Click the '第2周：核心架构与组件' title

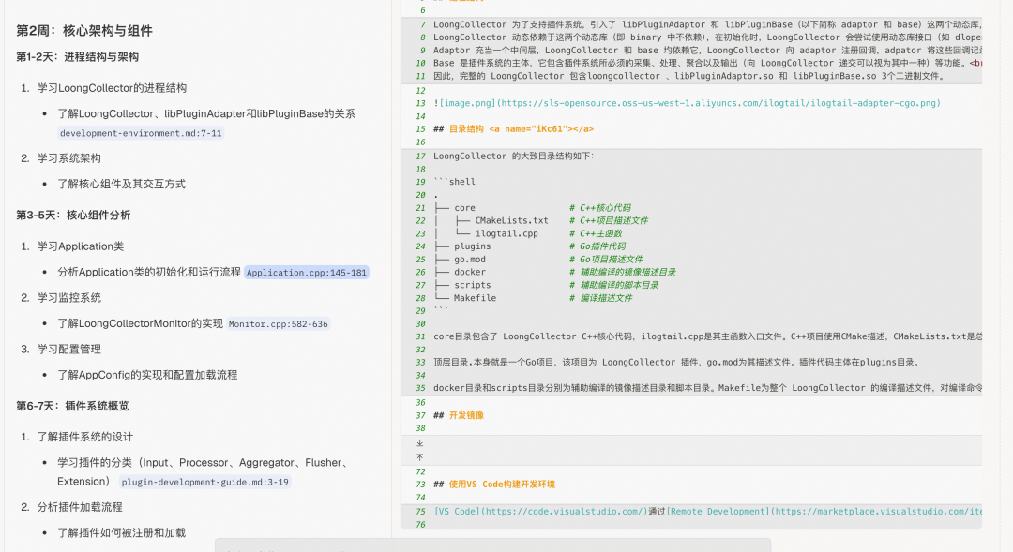(84, 31)
